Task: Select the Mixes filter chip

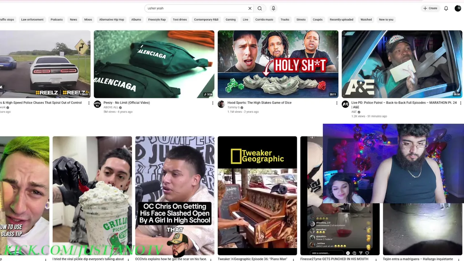Action: pos(88,20)
